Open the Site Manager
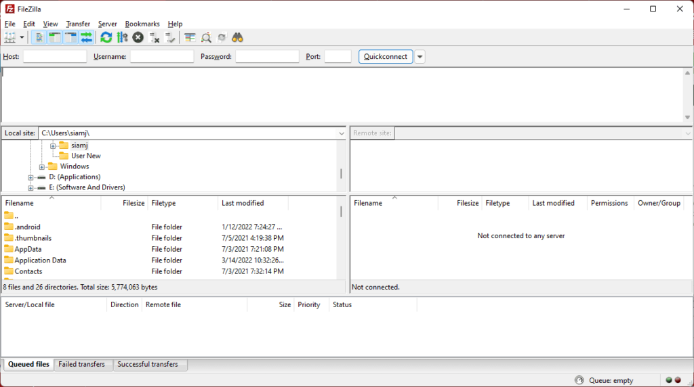This screenshot has width=694, height=387. [10, 38]
